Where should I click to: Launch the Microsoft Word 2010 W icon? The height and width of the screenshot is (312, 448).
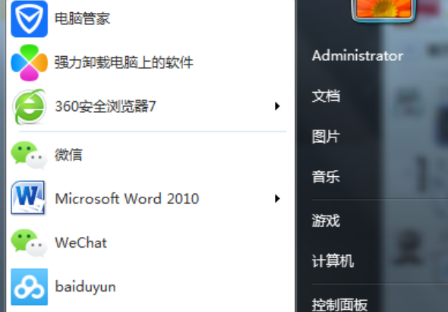click(27, 197)
